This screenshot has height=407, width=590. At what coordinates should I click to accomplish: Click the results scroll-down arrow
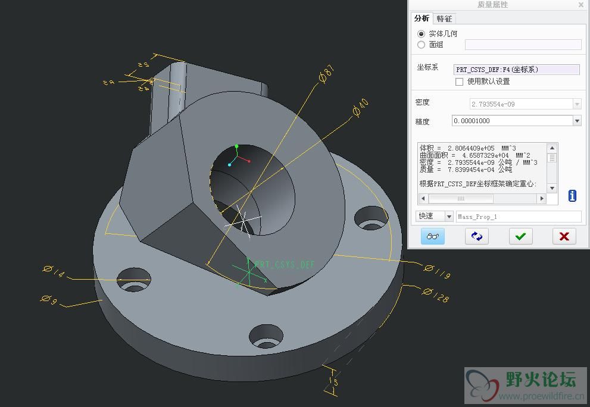pos(552,188)
